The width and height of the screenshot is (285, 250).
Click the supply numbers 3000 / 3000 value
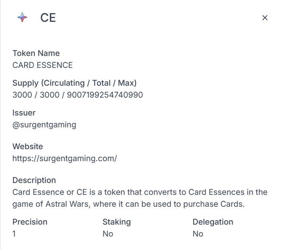click(36, 95)
